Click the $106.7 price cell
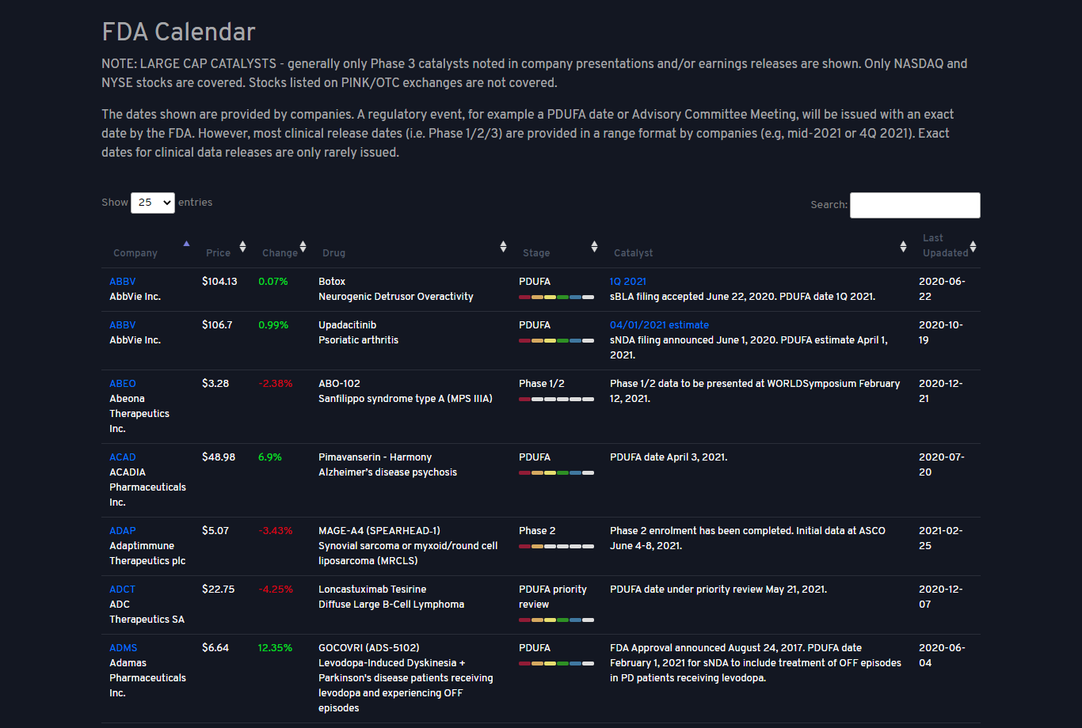The height and width of the screenshot is (728, 1082). pos(217,325)
